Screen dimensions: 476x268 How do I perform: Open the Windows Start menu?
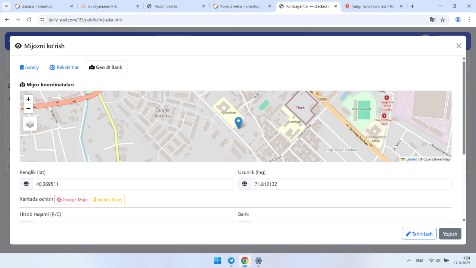pyautogui.click(x=218, y=261)
